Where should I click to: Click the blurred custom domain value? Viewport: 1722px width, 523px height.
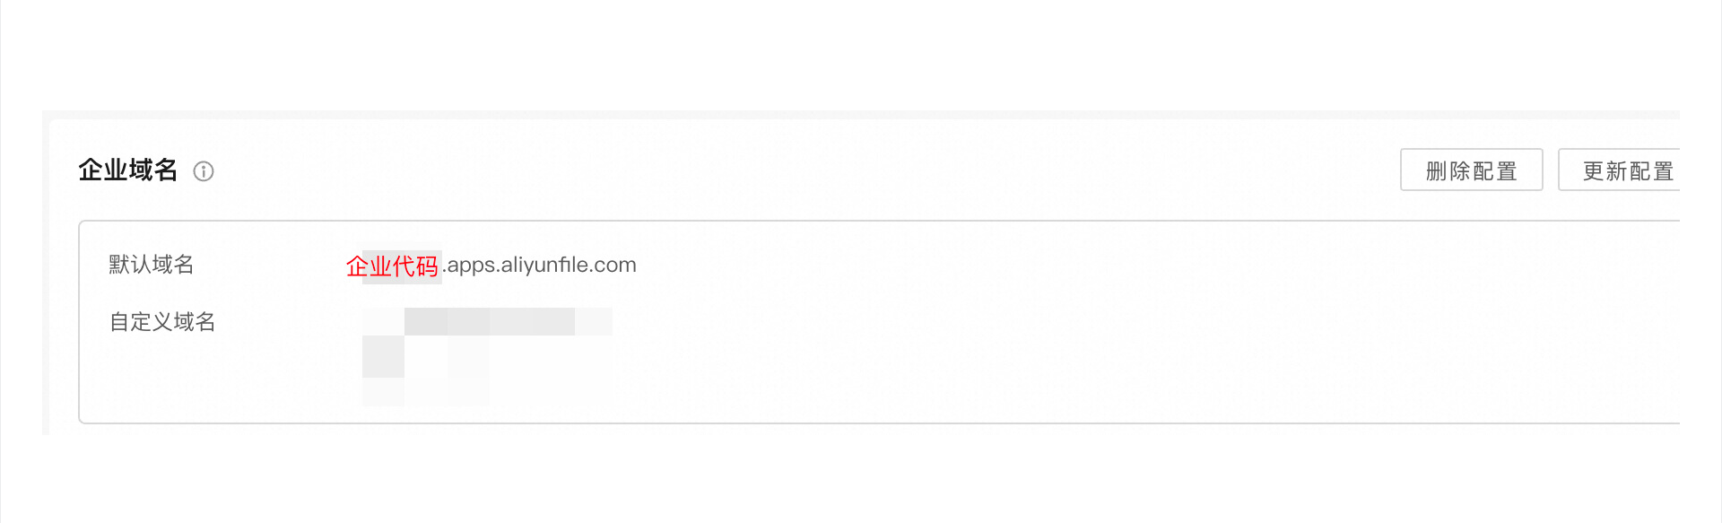click(487, 321)
